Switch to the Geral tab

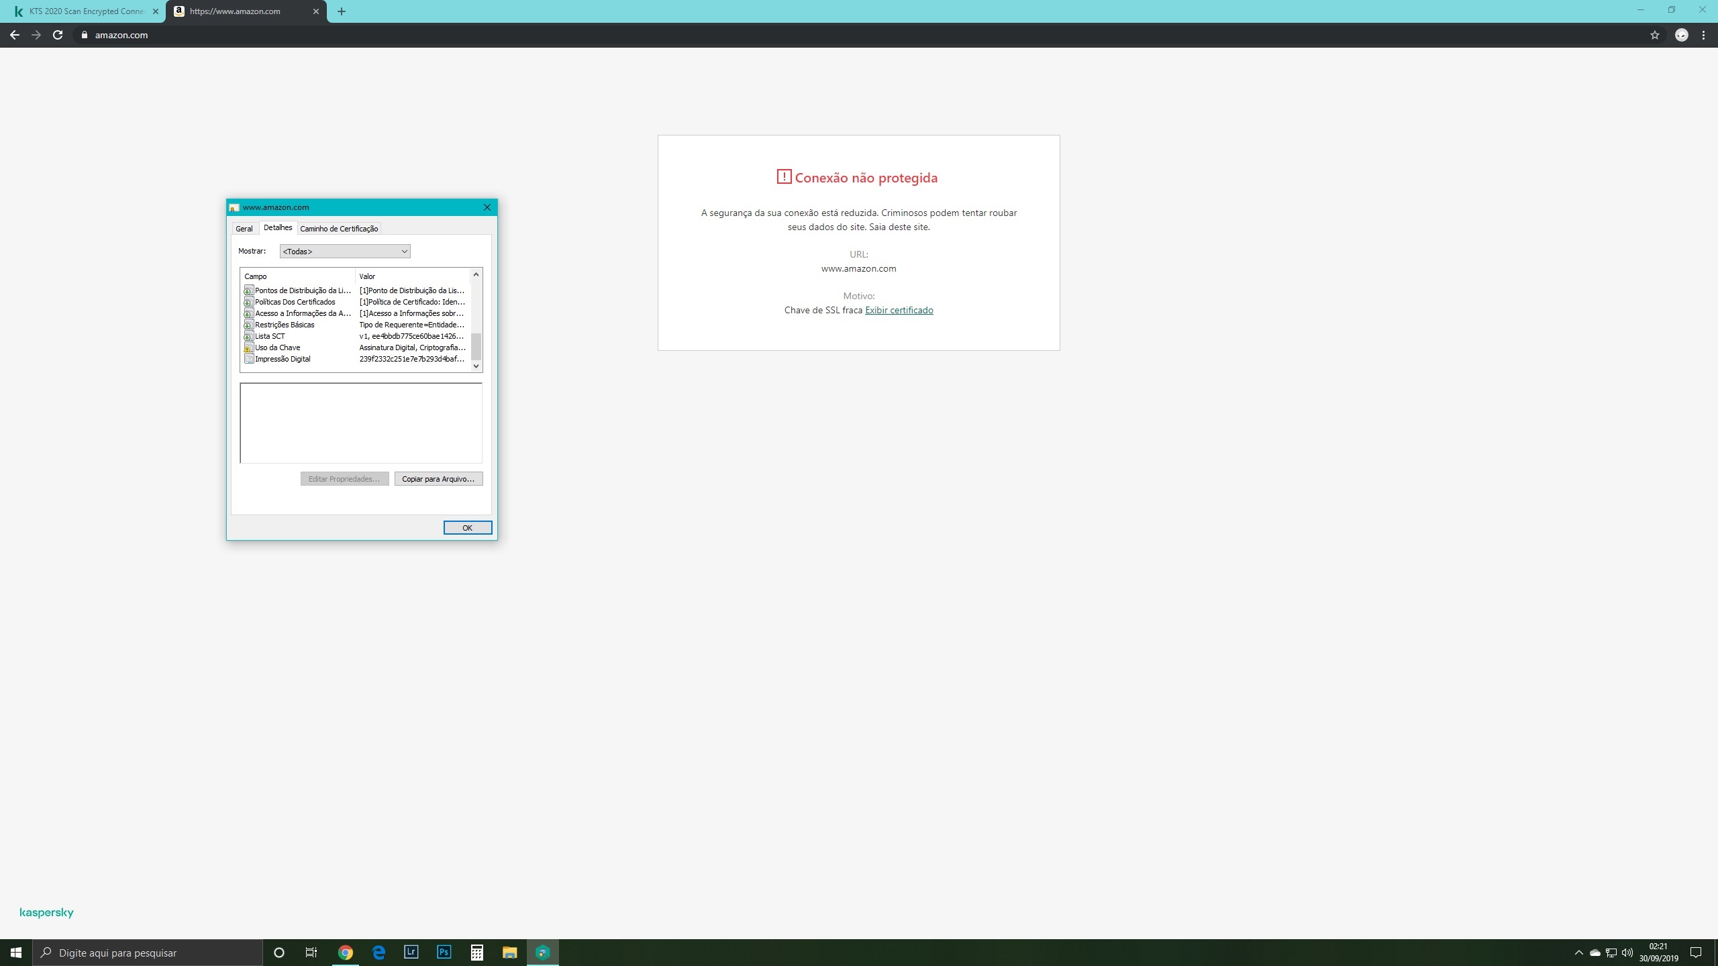(x=244, y=229)
